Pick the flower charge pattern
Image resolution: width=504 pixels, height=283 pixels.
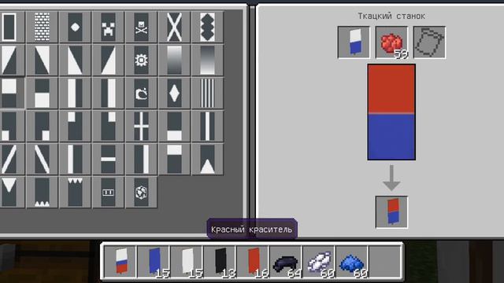pos(142,60)
